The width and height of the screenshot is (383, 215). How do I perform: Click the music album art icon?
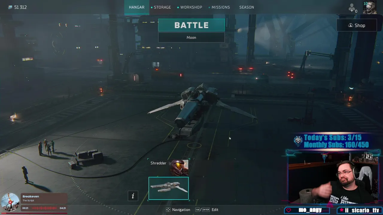tap(10, 202)
